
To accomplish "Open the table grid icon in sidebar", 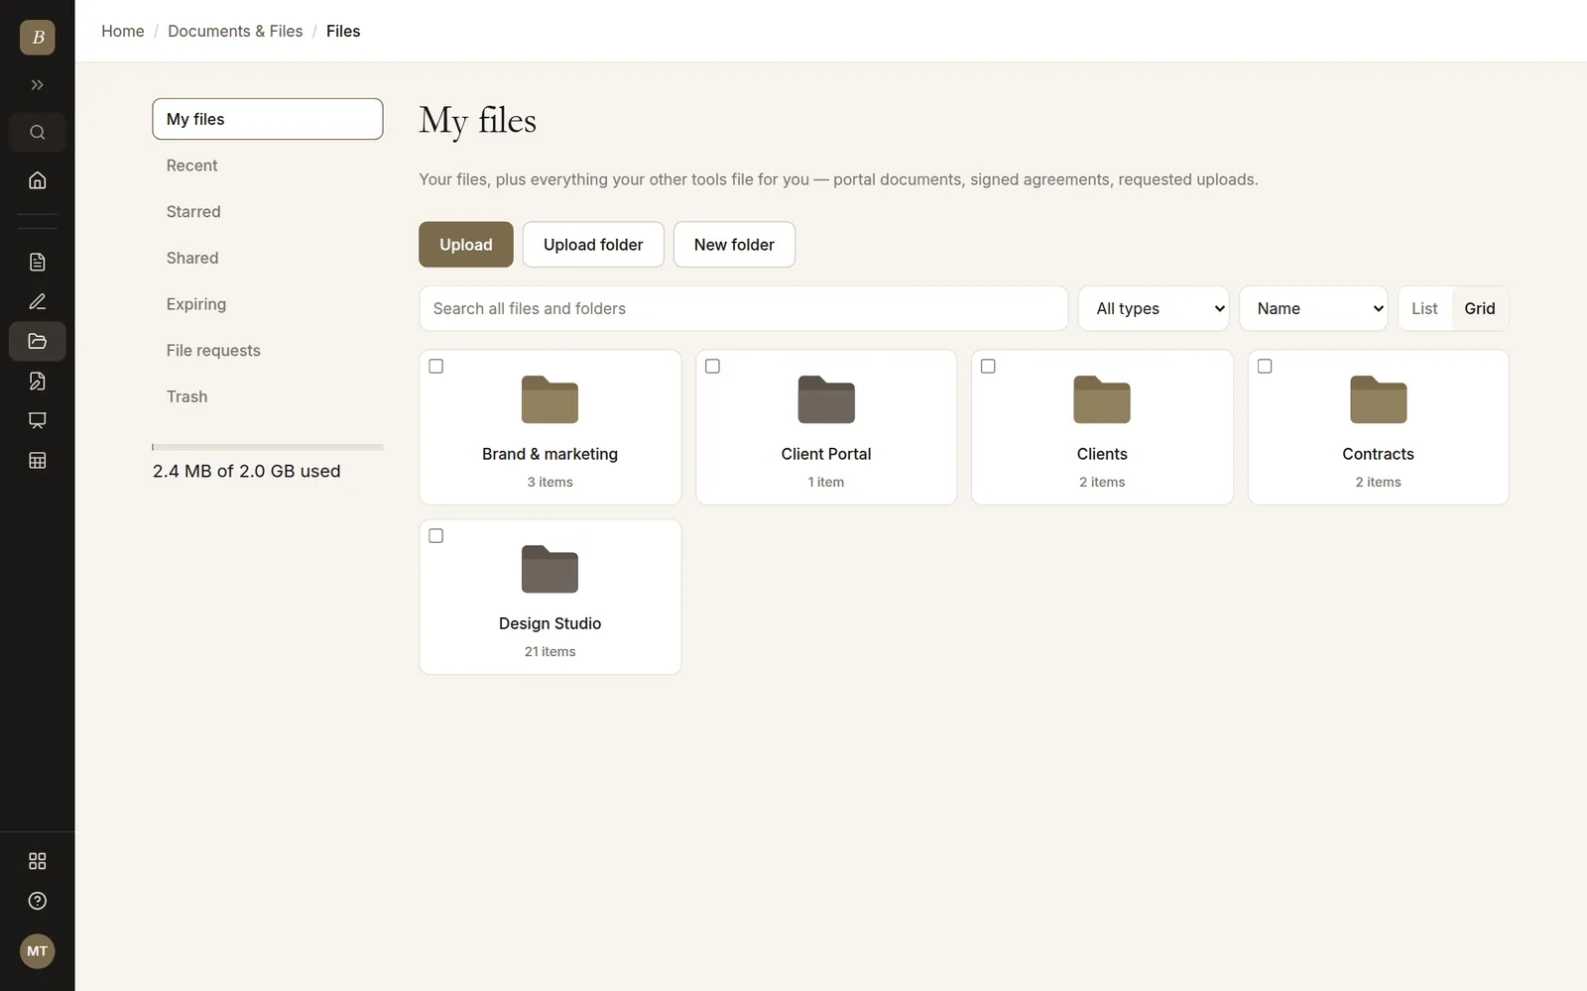I will (x=38, y=460).
